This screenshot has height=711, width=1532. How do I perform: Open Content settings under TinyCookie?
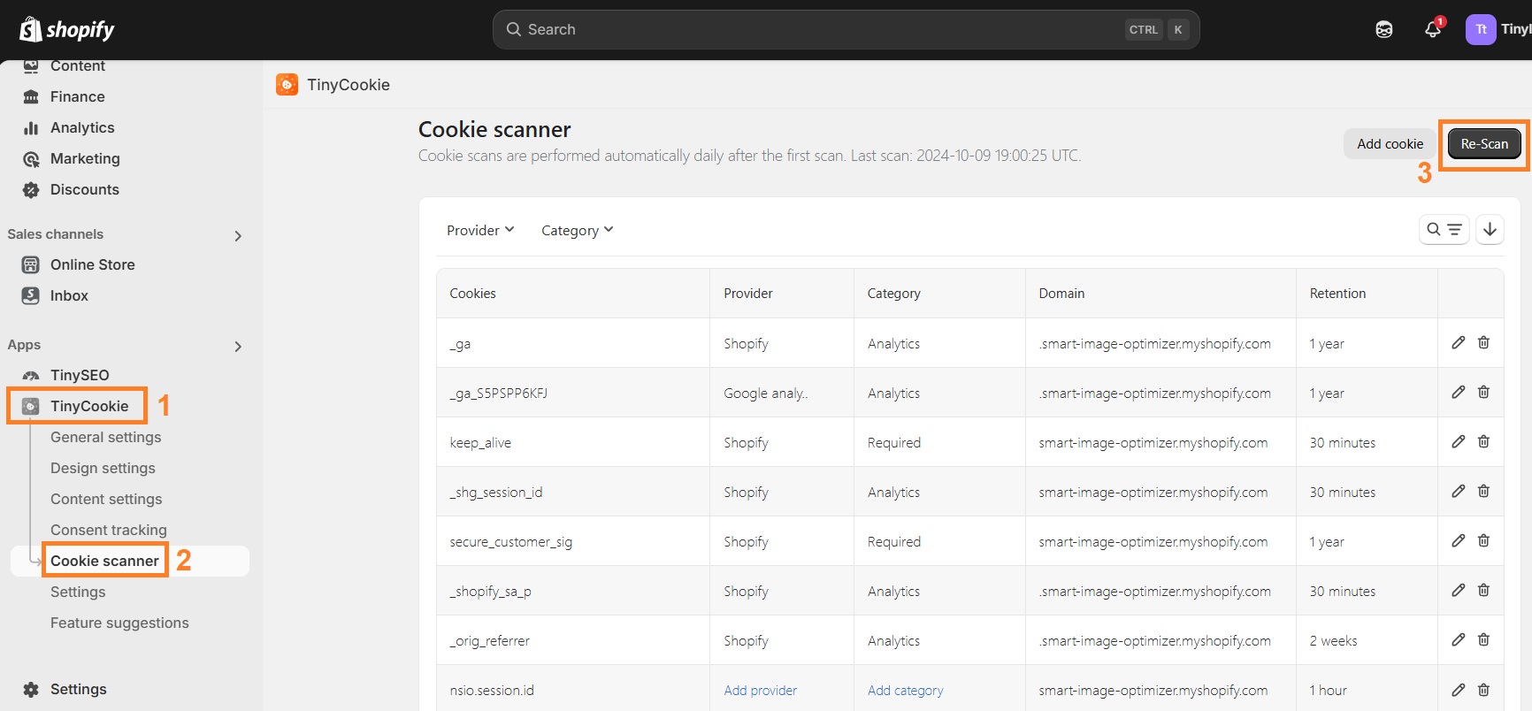click(106, 499)
